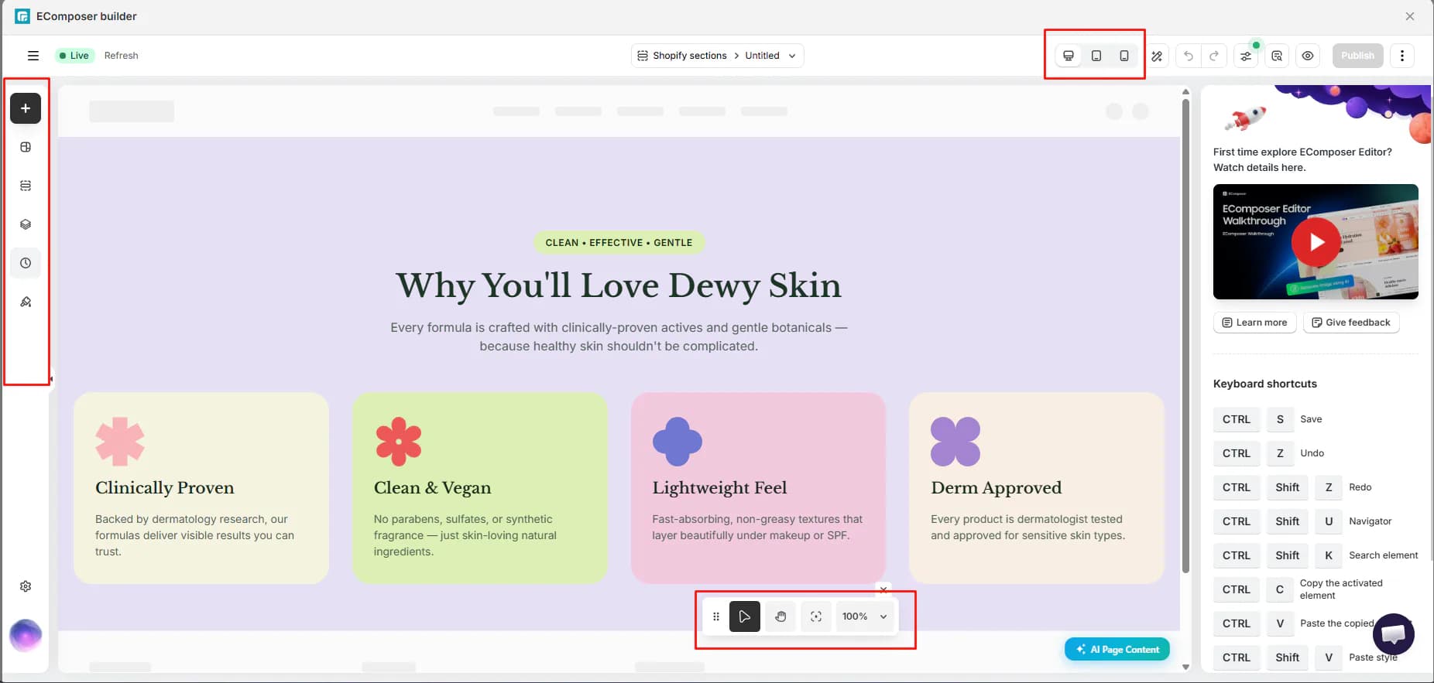Viewport: 1434px width, 683px height.
Task: Open the 100% zoom dropdown
Action: [x=865, y=616]
